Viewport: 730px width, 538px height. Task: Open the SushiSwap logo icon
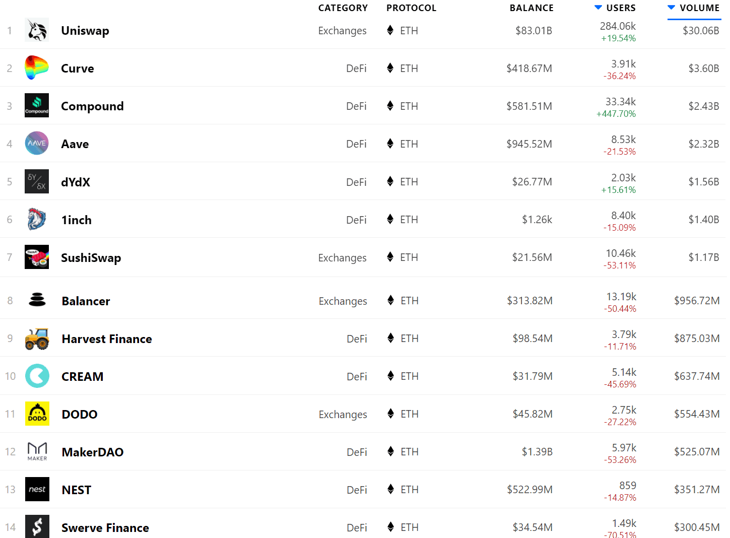37,257
